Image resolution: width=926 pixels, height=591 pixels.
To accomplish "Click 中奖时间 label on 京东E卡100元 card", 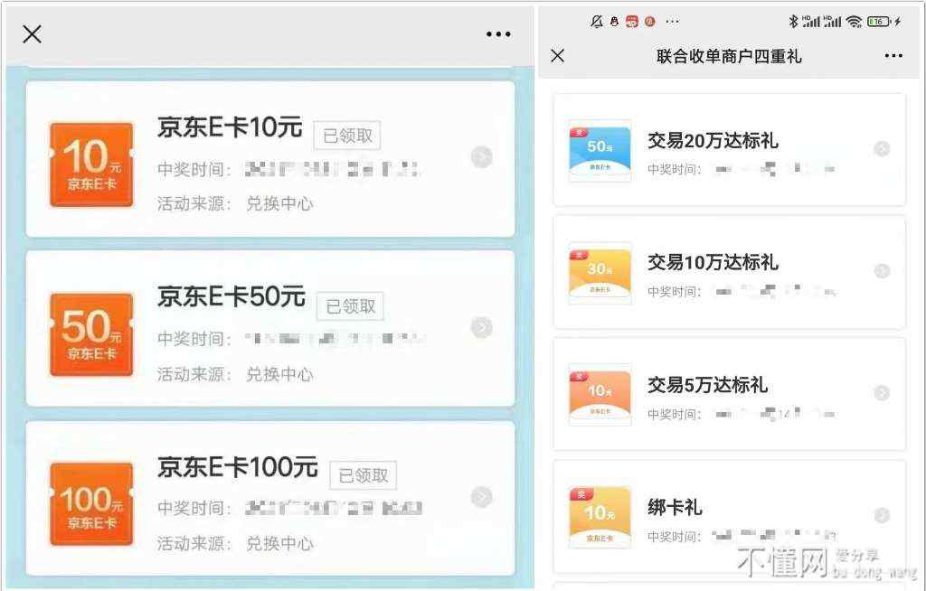I will [x=194, y=508].
